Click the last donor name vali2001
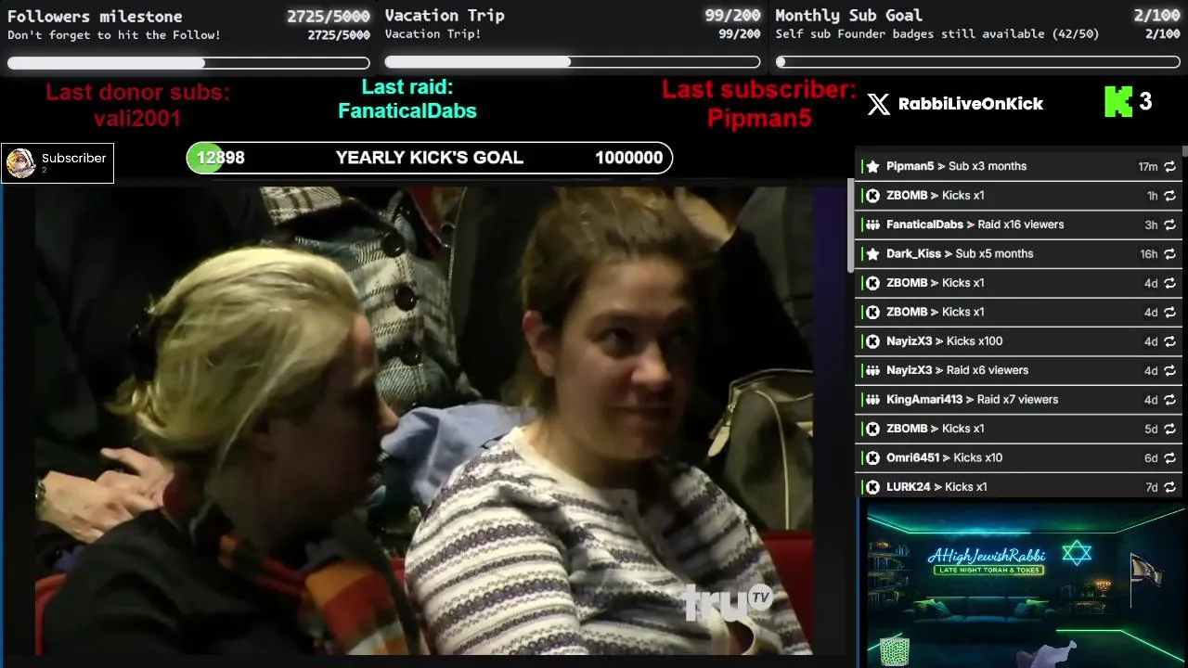 pos(137,119)
